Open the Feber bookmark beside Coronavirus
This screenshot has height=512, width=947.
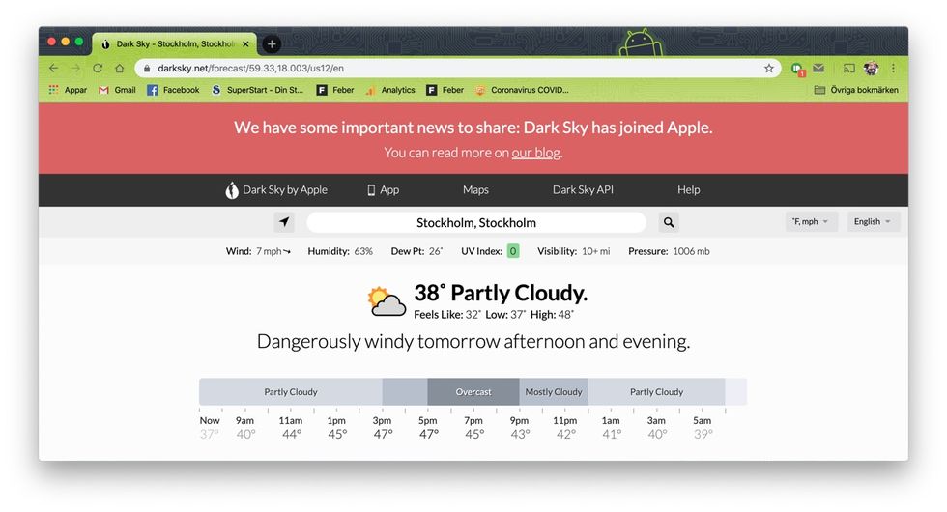pos(445,90)
